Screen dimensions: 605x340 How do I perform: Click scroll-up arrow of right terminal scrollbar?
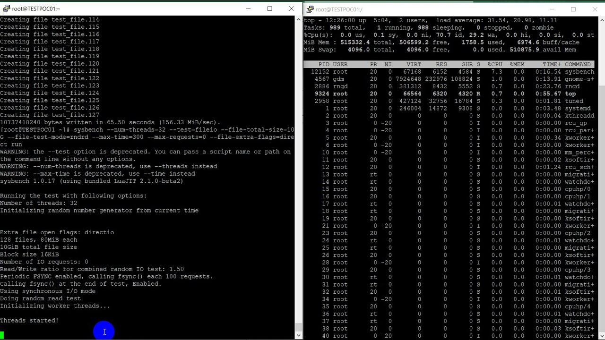pos(602,21)
